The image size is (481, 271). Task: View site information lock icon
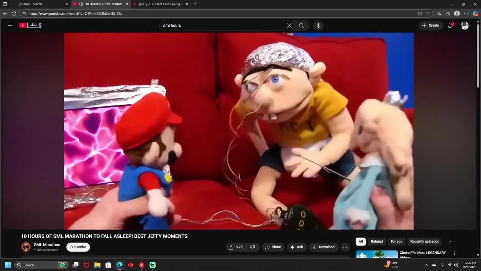(x=24, y=14)
